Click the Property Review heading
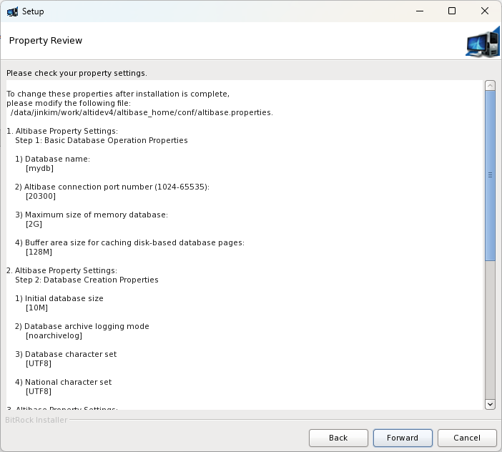Image resolution: width=502 pixels, height=452 pixels. [46, 41]
